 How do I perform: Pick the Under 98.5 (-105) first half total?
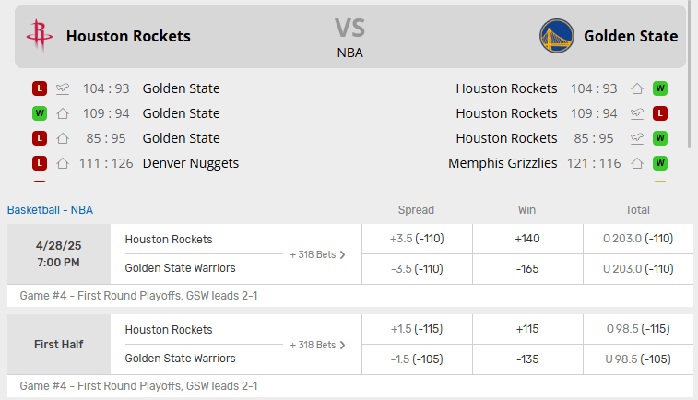[x=638, y=359]
